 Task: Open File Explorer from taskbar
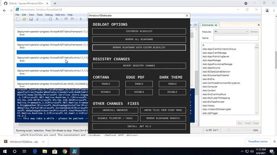click(x=45, y=151)
